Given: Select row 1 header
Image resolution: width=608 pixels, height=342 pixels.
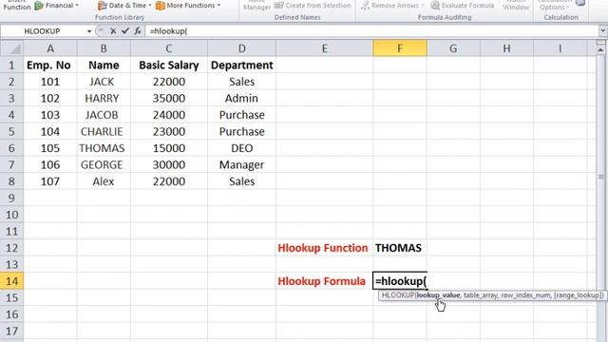Looking at the screenshot, I should 11,65.
